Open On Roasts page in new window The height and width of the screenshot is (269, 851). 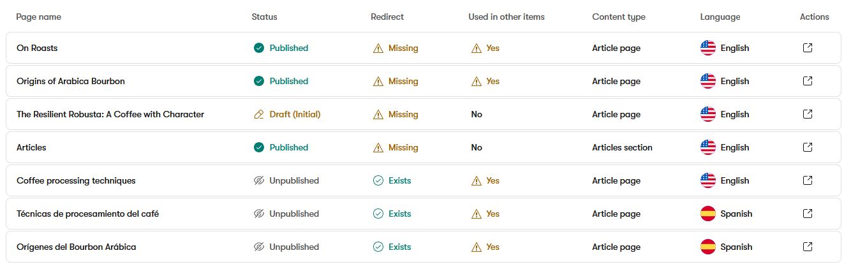pos(807,48)
